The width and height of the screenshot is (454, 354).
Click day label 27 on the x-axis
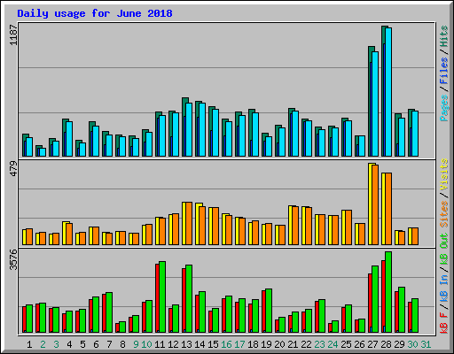(372, 344)
